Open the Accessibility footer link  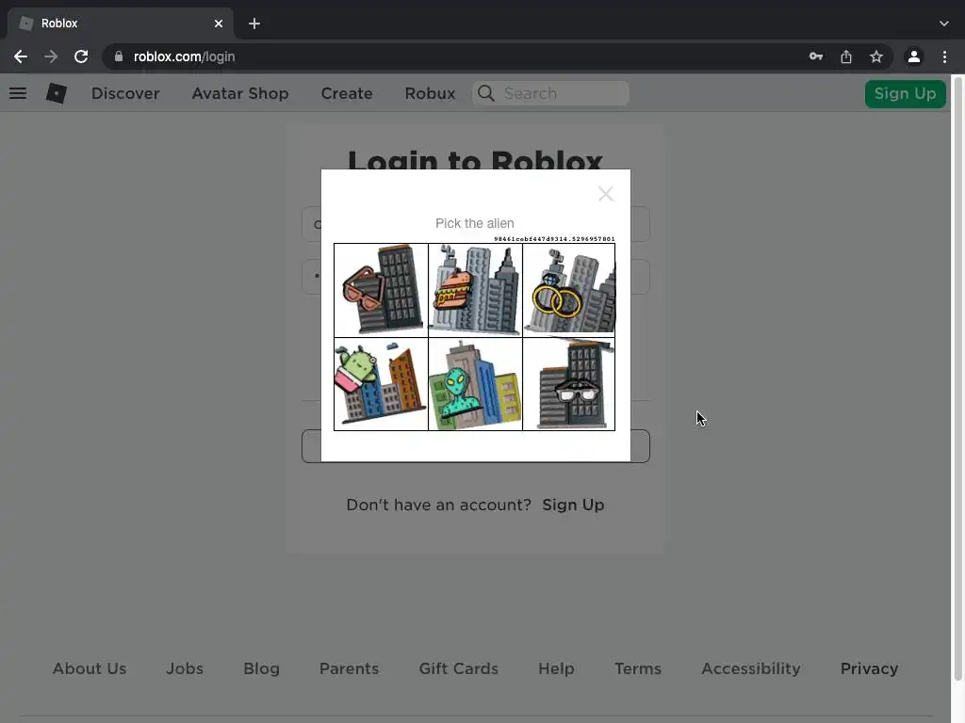(x=751, y=668)
